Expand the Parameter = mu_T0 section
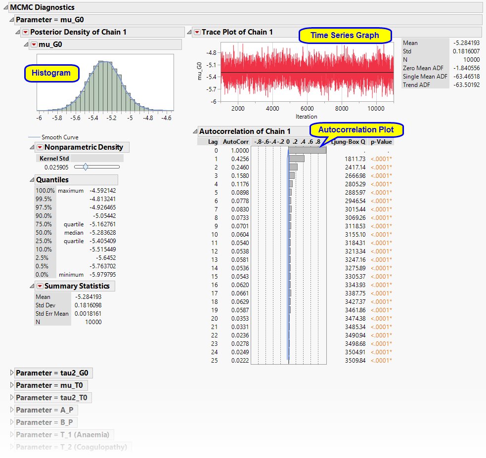The width and height of the screenshot is (486, 458). 12,385
